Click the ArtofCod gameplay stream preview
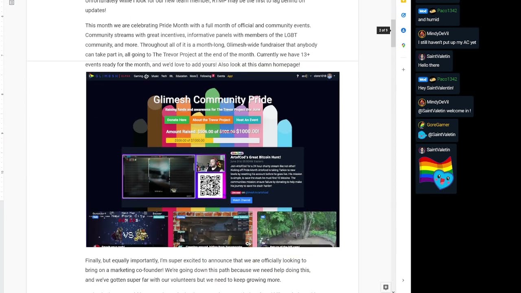 coord(159,177)
